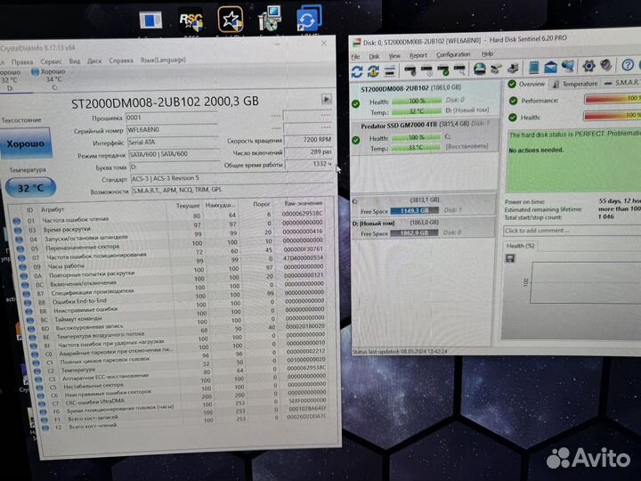641x481 pixels.
Task: Open the Справка menu in CrystalDiskInfo
Action: (x=121, y=61)
